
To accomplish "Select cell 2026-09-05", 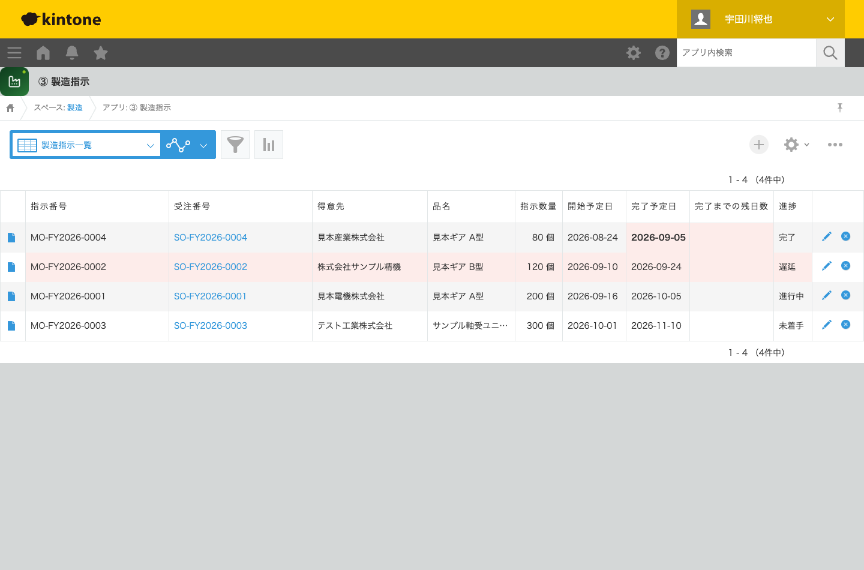I will 658,238.
